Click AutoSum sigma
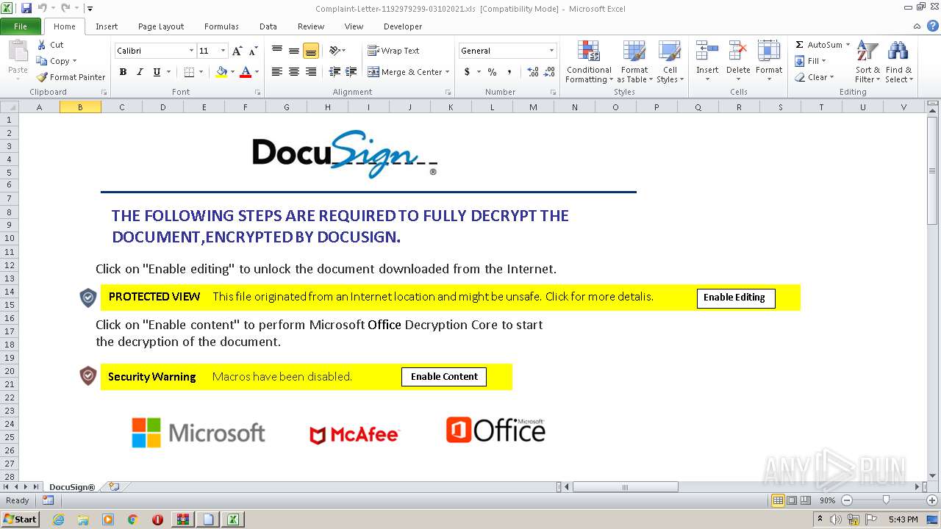This screenshot has height=529, width=941. coord(800,45)
